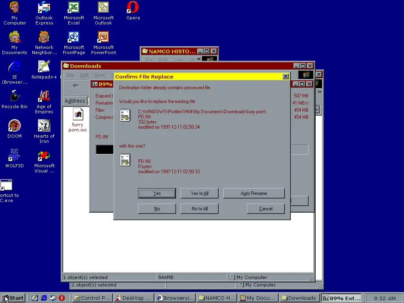The image size is (404, 303).
Task: Click '1 object(s) selected' in Downloads status bar
Action: (x=85, y=277)
